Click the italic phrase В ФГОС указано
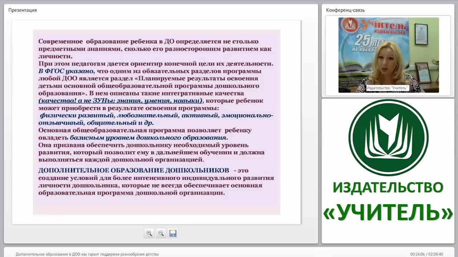The width and height of the screenshot is (458, 257). pos(66,71)
